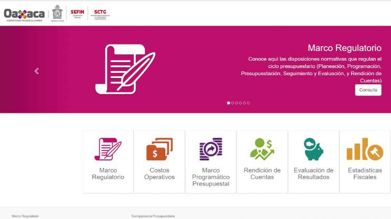Open the SEFIN logo link
The height and width of the screenshot is (219, 391).
(x=77, y=14)
